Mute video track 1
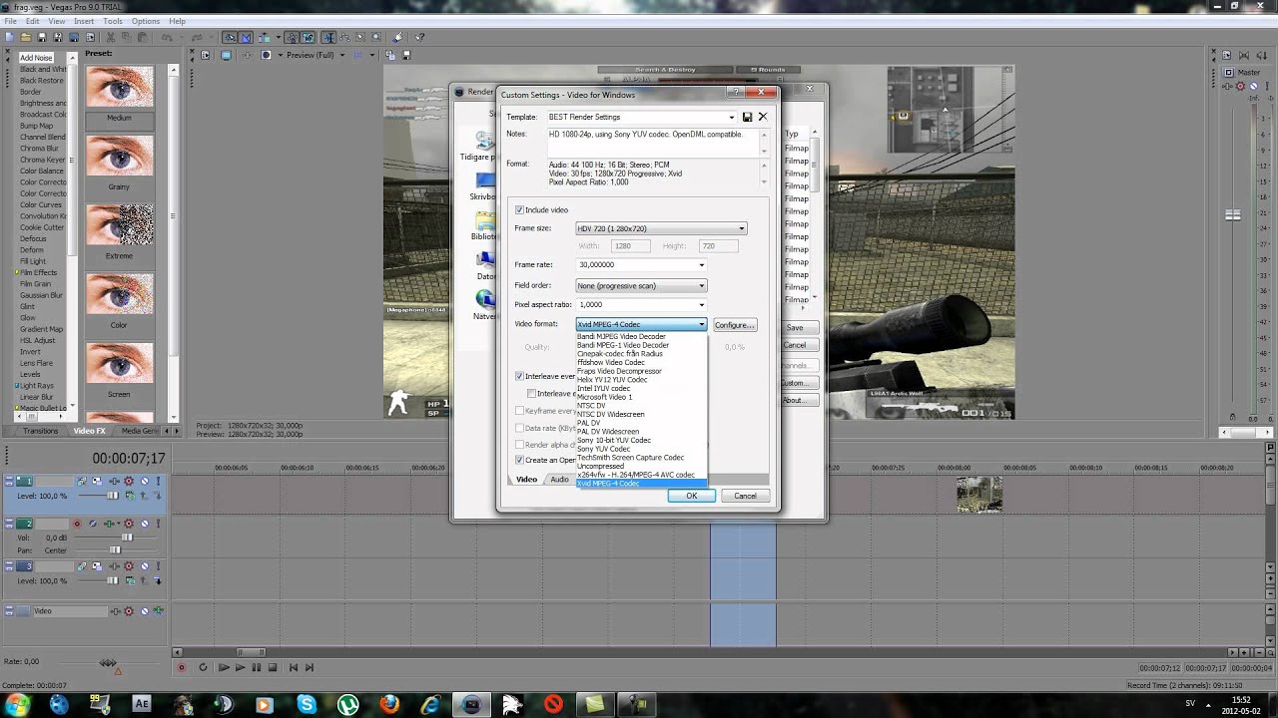1278x718 pixels. pos(144,482)
